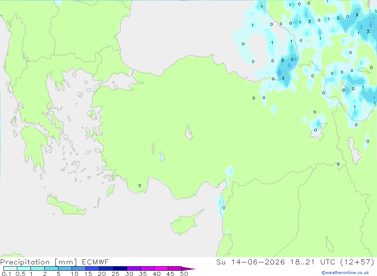Click the '[mm]' unit label
Screen dimensions: 377x276
(x=66, y=262)
